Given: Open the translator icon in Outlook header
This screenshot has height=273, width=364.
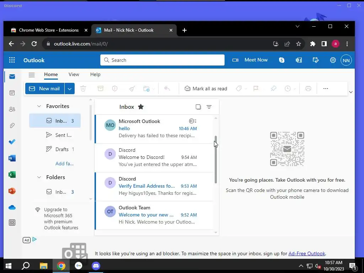Looking at the screenshot, I should [299, 60].
